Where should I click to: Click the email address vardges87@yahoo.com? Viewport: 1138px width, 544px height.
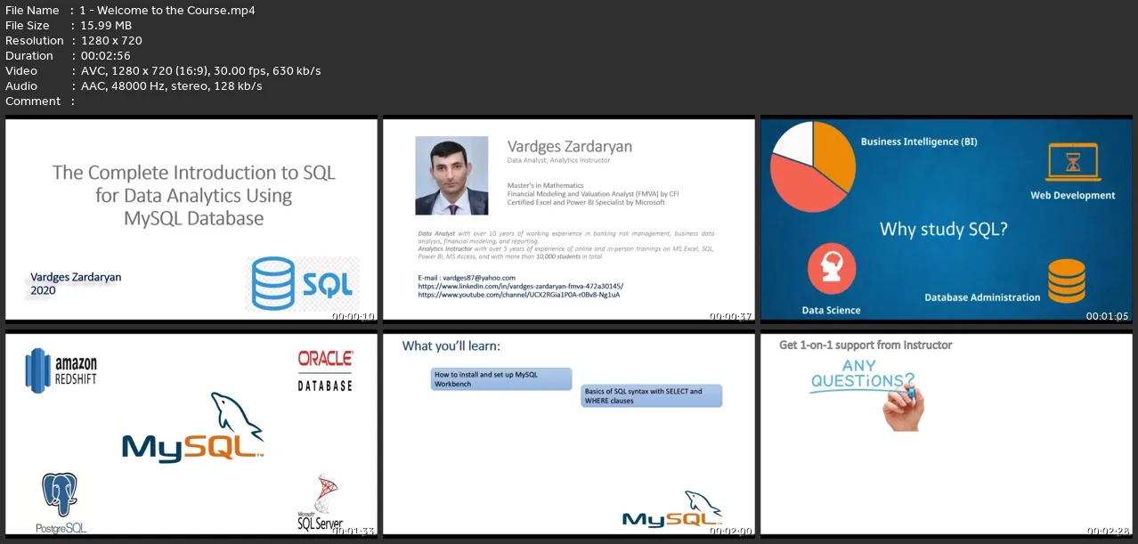point(467,278)
